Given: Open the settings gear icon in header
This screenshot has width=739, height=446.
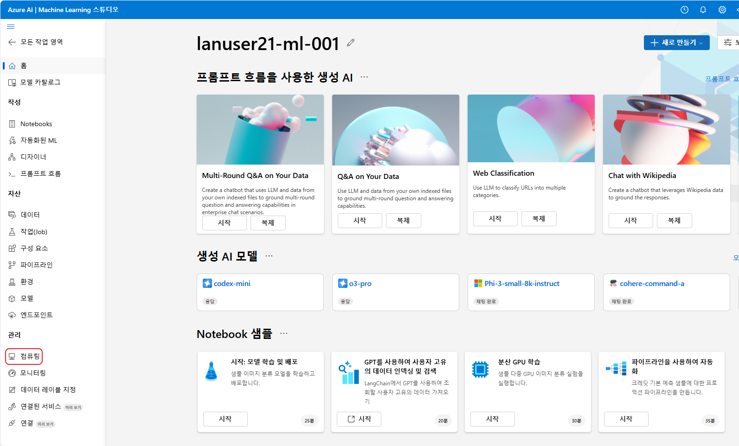Looking at the screenshot, I should [722, 10].
